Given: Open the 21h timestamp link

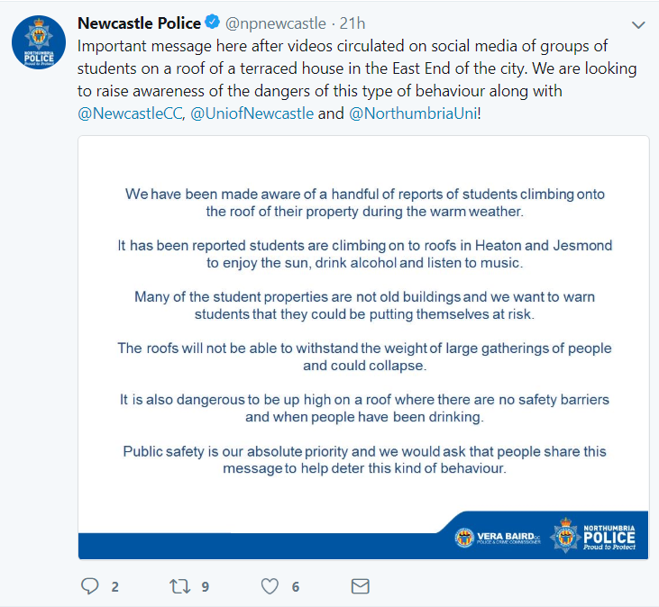Looking at the screenshot, I should [352, 24].
